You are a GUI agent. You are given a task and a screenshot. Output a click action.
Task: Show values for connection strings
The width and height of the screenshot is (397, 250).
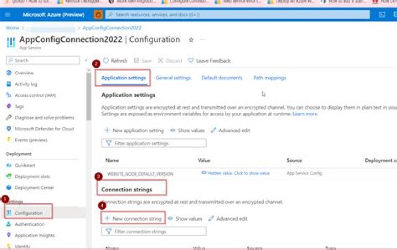[185, 219]
